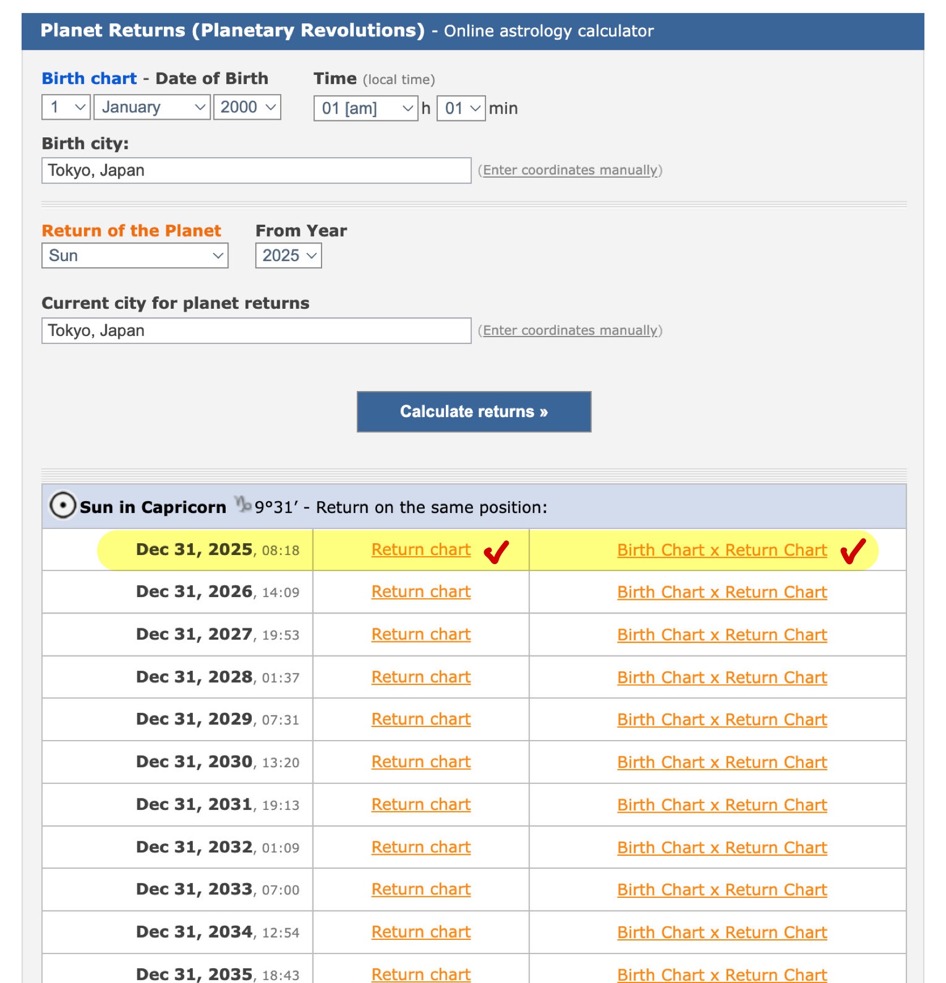Open the From Year dropdown showing 2025
The width and height of the screenshot is (946, 983).
(x=288, y=256)
